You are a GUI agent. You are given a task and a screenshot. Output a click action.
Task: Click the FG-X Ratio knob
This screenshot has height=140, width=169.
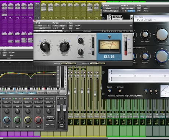tap(162, 35)
